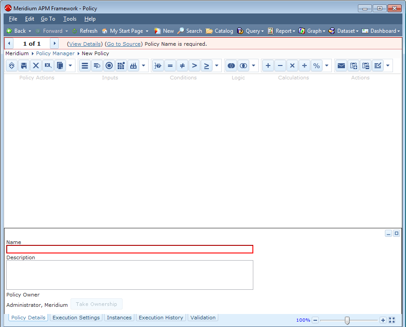406x327 pixels.
Task: Add the outlined overlapping circles logic node
Action: pos(243,65)
